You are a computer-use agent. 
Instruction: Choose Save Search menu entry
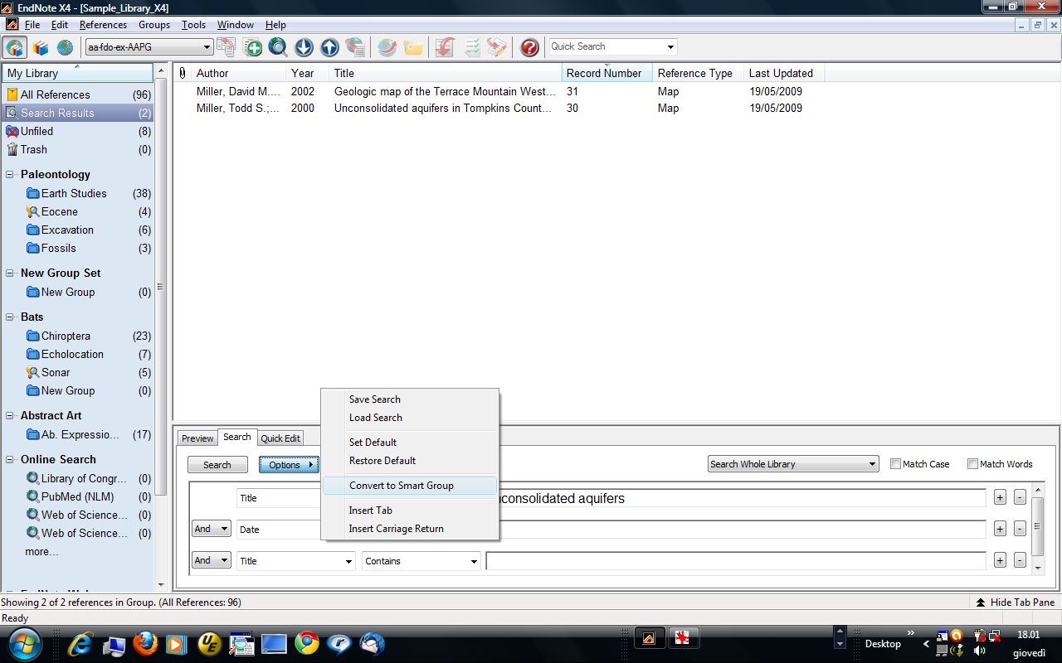[410, 399]
